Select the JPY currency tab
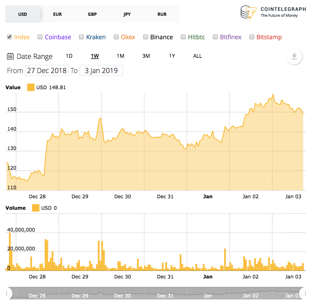This screenshot has height=306, width=312. coord(127,14)
